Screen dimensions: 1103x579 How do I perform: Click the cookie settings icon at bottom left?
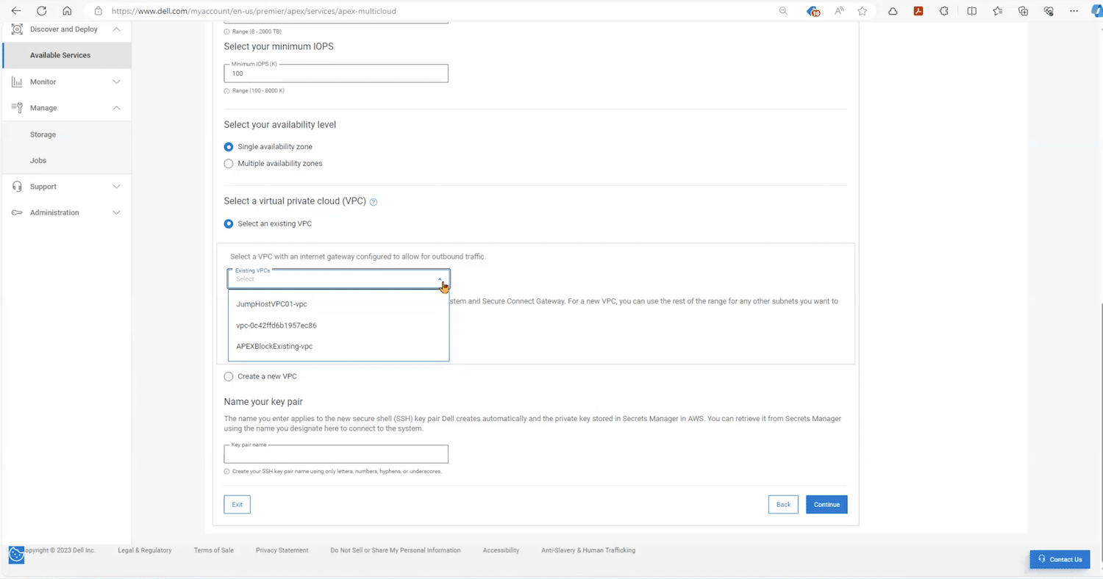16,555
